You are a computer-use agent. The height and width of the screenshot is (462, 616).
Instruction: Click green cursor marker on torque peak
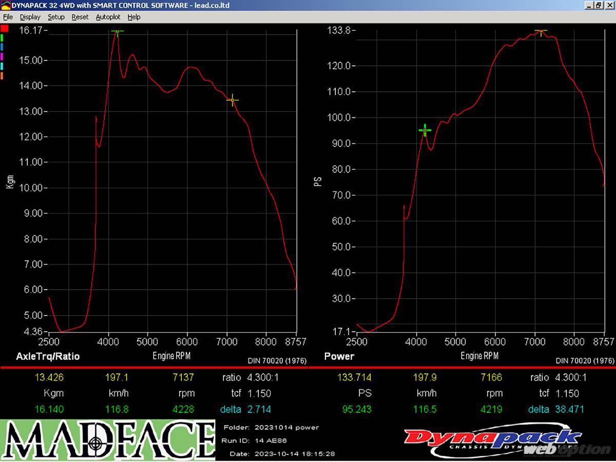(x=118, y=32)
